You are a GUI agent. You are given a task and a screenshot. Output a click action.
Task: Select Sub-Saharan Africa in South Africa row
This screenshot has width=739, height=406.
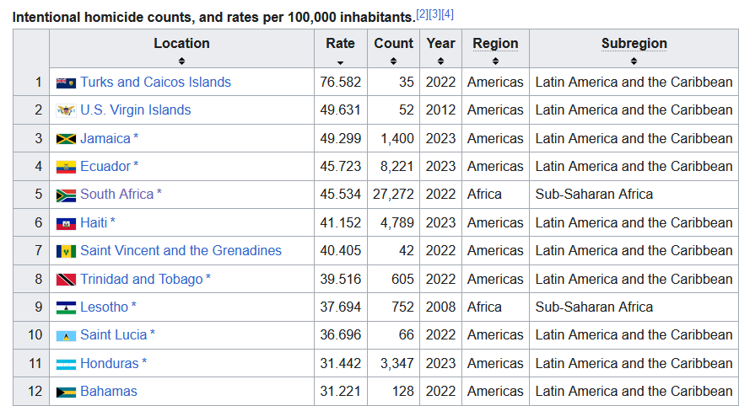[594, 195]
